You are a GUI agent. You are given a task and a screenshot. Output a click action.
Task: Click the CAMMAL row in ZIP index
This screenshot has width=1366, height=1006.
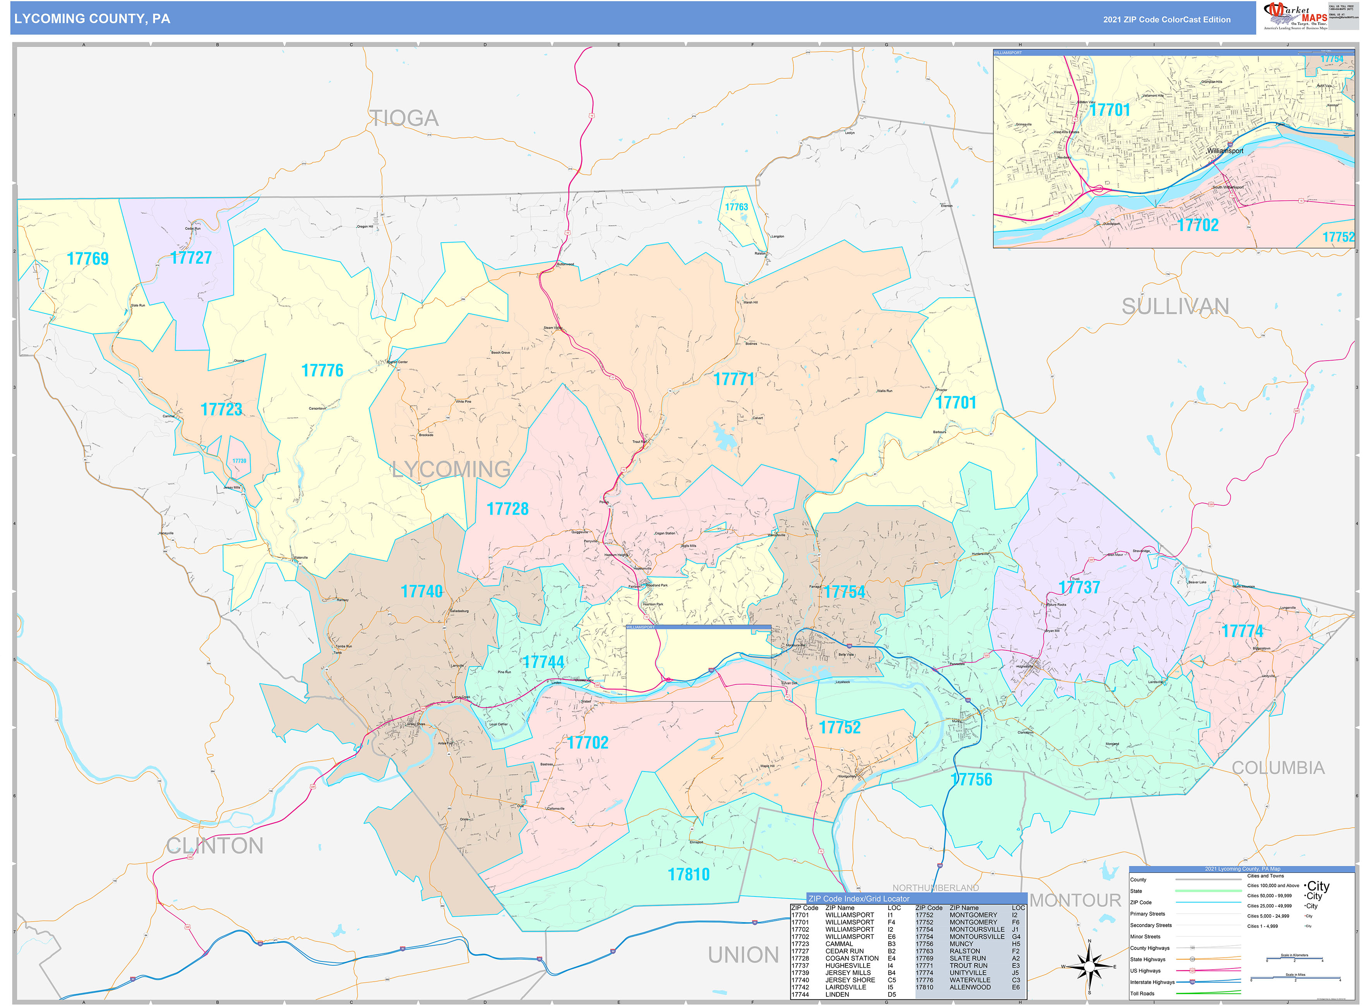pyautogui.click(x=843, y=944)
